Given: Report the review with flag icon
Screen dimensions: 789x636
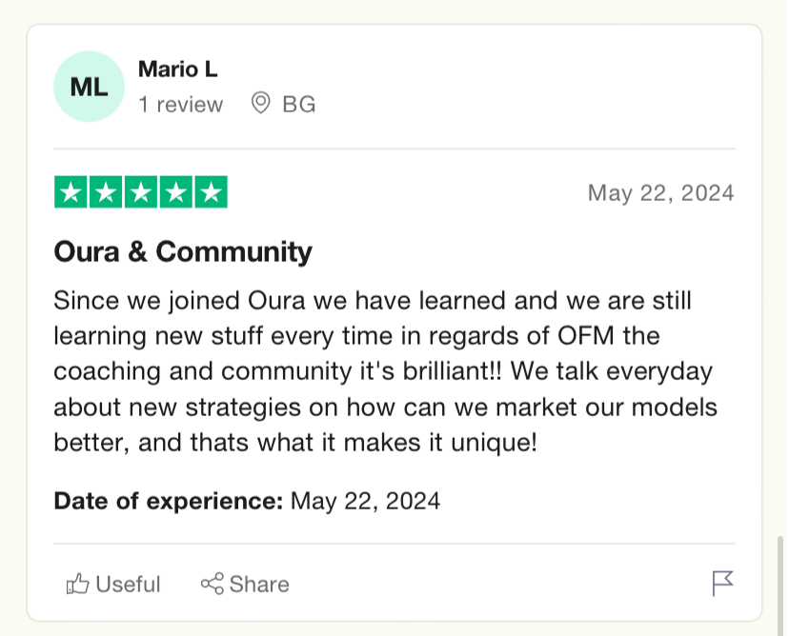Looking at the screenshot, I should point(722,584).
